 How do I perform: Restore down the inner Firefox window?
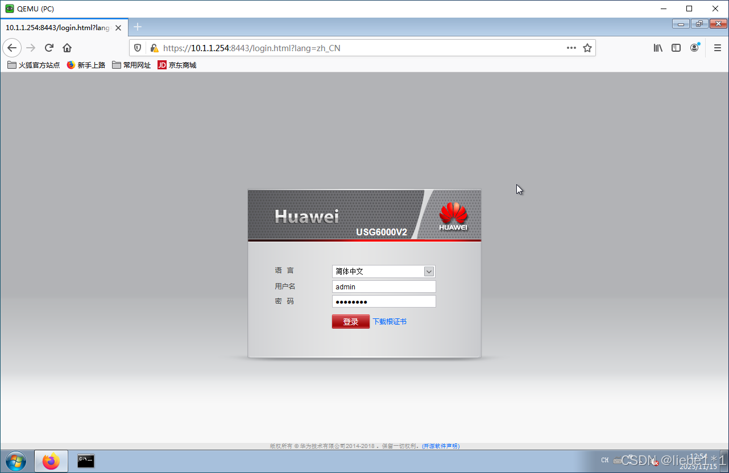point(699,24)
